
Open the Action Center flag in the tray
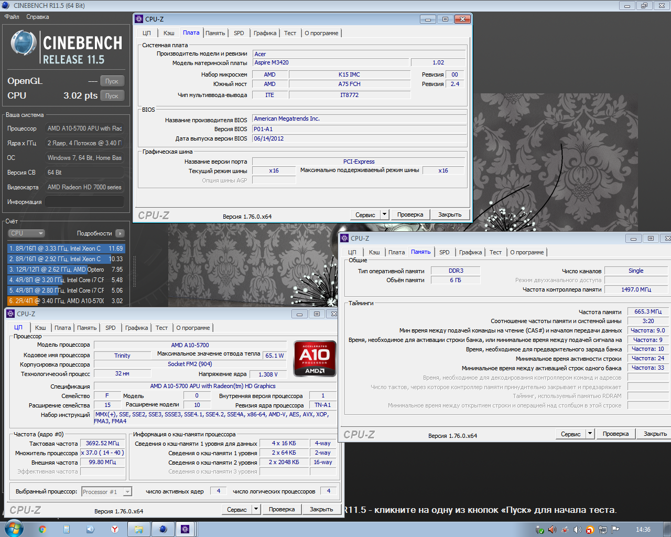615,530
